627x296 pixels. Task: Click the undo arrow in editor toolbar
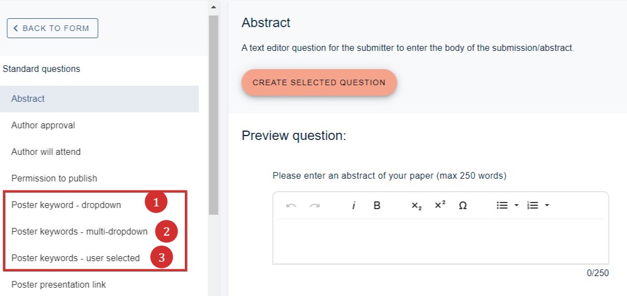pos(291,206)
